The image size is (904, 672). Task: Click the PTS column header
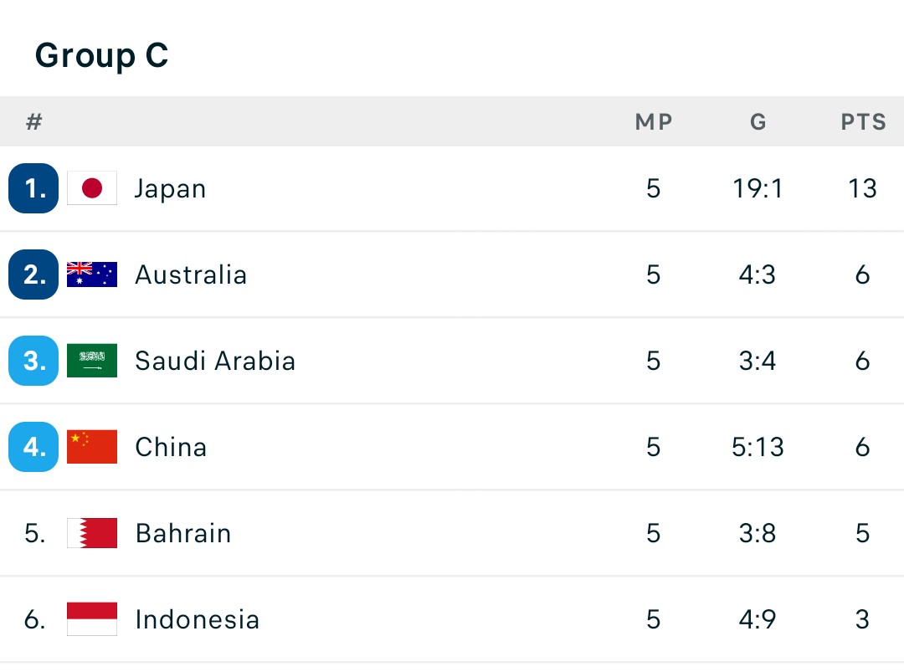[863, 121]
